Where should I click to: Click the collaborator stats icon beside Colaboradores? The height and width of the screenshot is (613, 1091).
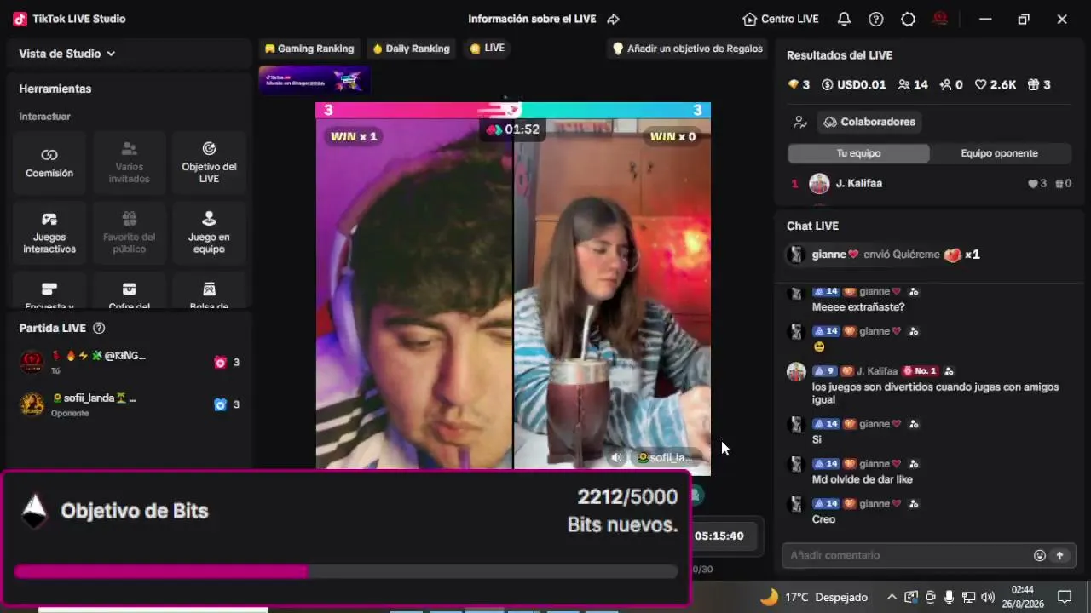pyautogui.click(x=799, y=122)
